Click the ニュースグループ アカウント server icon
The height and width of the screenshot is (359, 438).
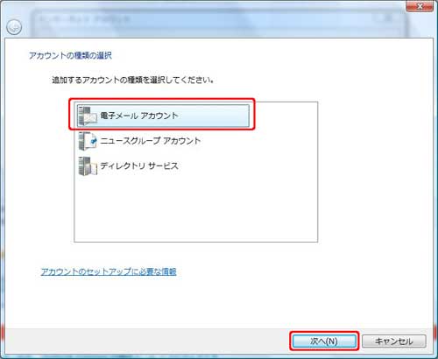click(x=88, y=141)
